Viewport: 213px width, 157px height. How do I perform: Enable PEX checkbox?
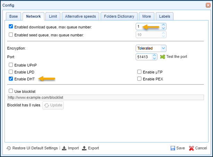139,79
